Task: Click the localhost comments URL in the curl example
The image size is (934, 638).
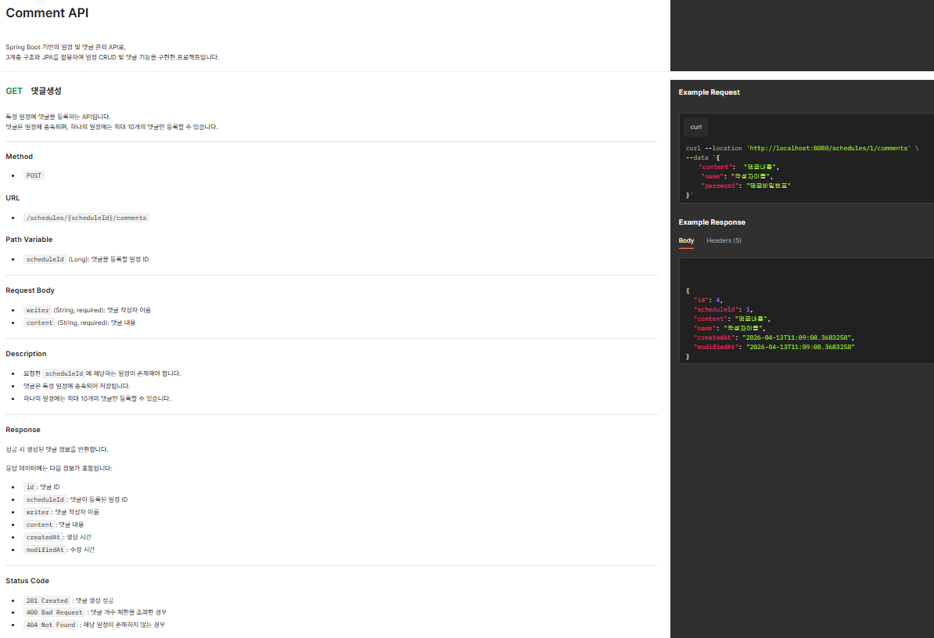Action: [x=829, y=148]
